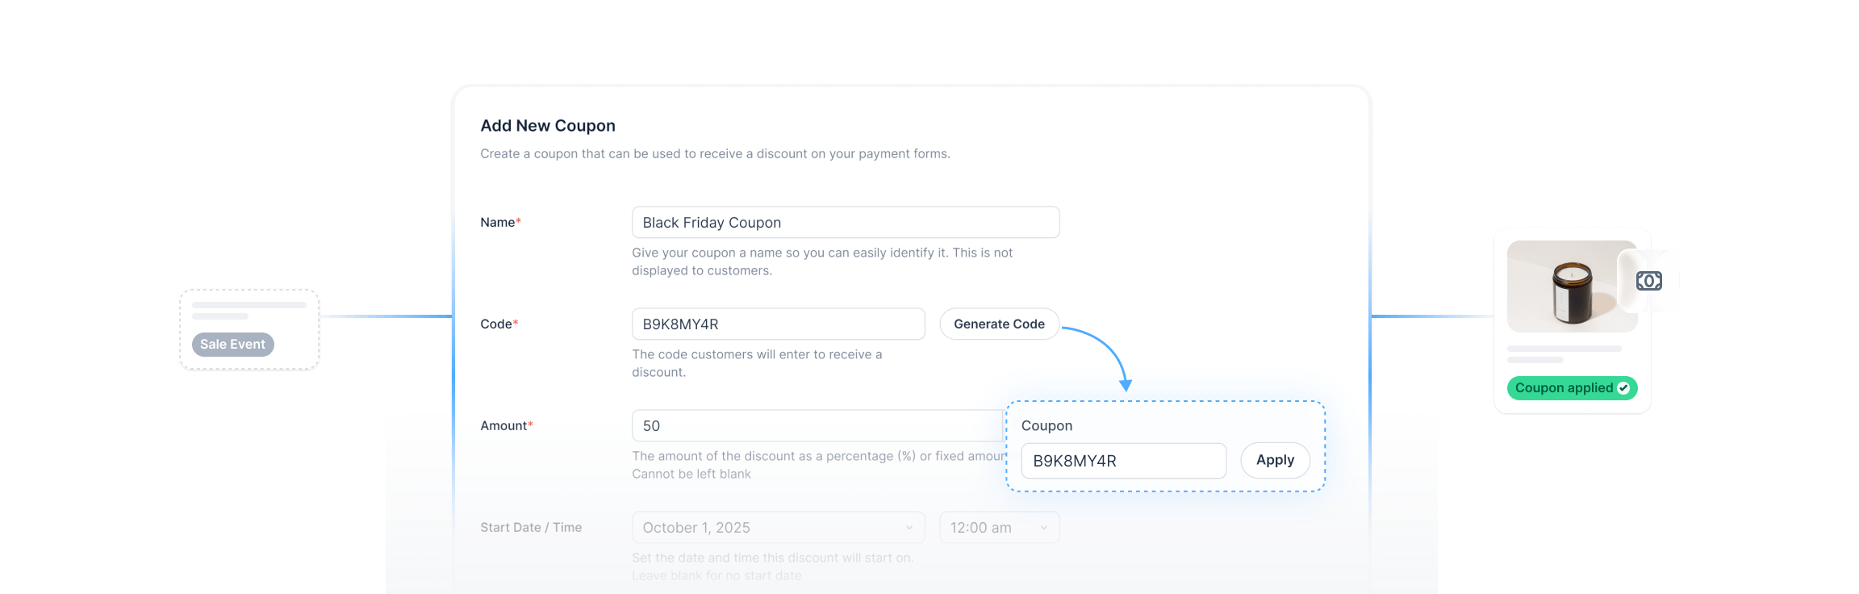This screenshot has width=1859, height=594.
Task: Click the chevron arrow in the 12:00 am field
Action: pos(1043,528)
